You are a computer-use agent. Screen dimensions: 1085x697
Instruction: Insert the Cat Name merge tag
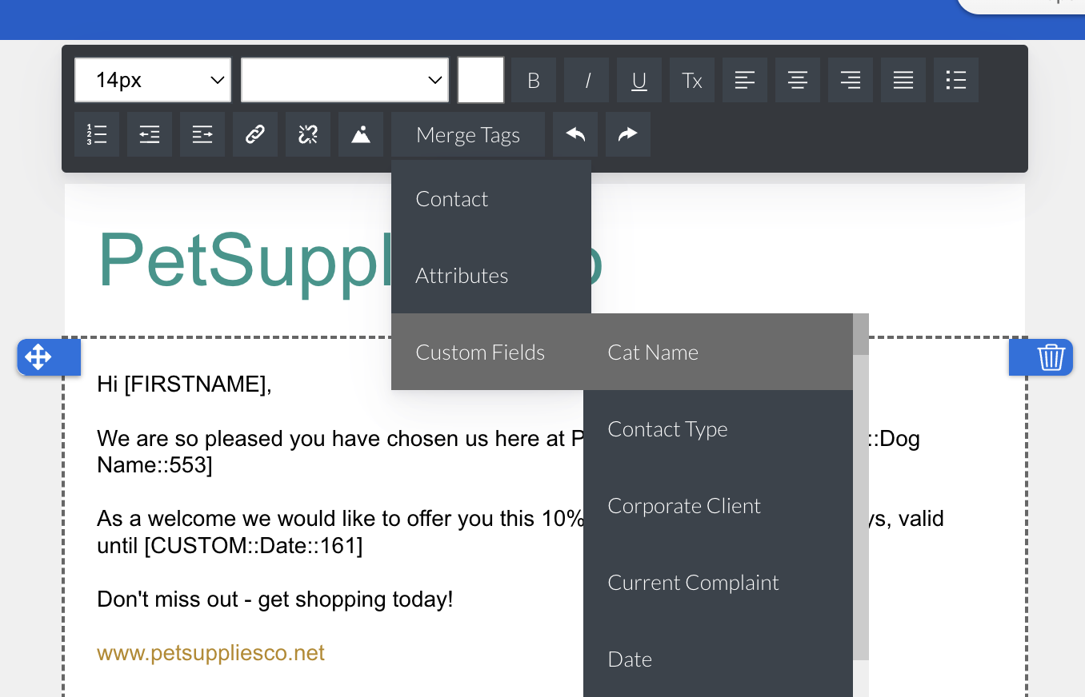(x=653, y=352)
